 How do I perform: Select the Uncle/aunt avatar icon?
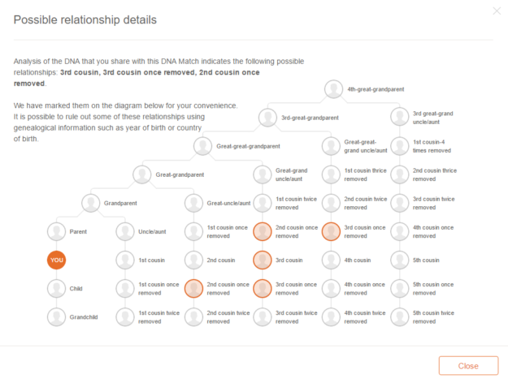[125, 231]
